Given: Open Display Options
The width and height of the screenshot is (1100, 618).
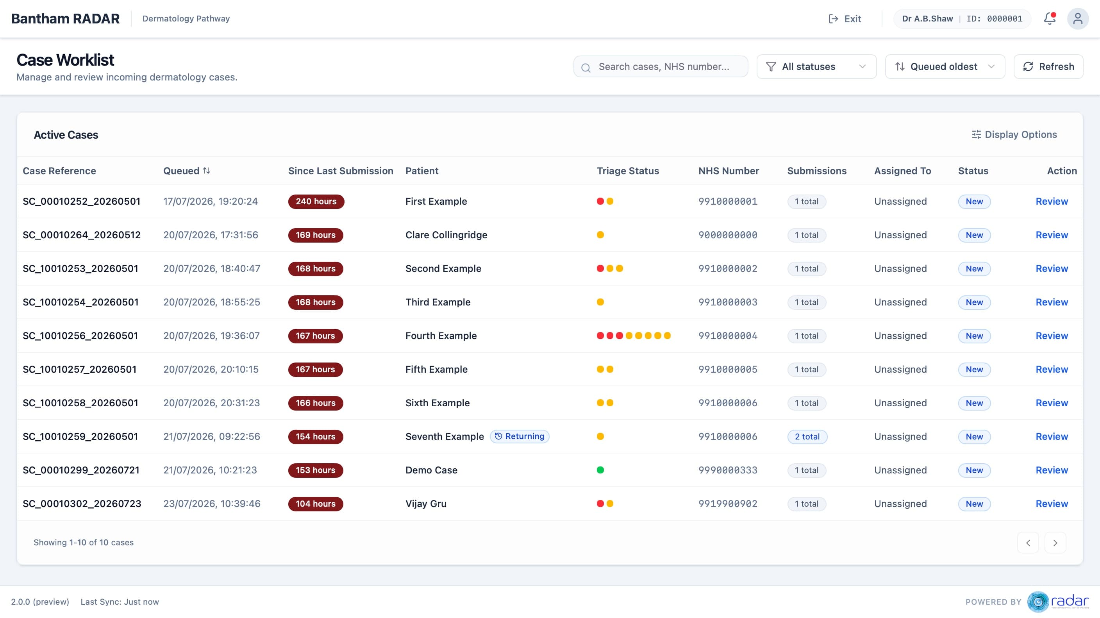Looking at the screenshot, I should [1014, 134].
